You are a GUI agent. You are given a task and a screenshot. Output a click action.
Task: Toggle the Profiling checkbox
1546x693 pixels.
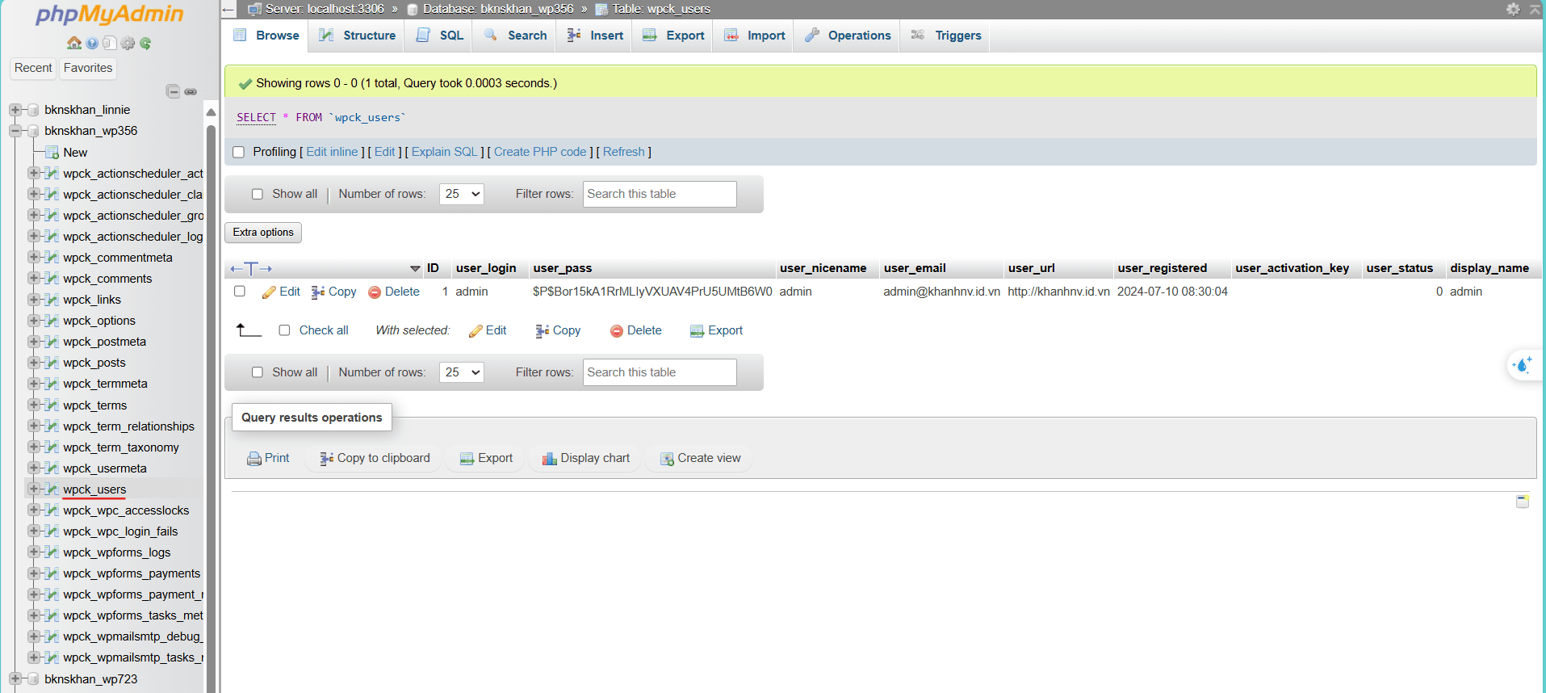(238, 152)
